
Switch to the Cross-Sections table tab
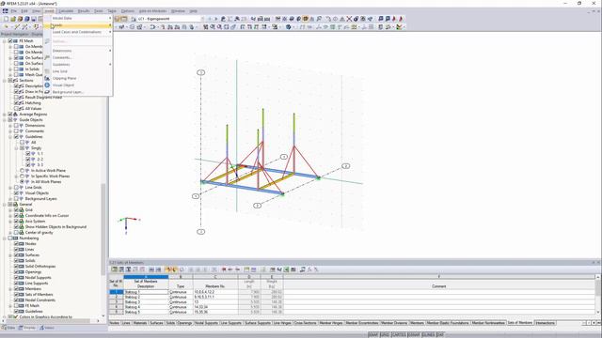click(x=305, y=323)
